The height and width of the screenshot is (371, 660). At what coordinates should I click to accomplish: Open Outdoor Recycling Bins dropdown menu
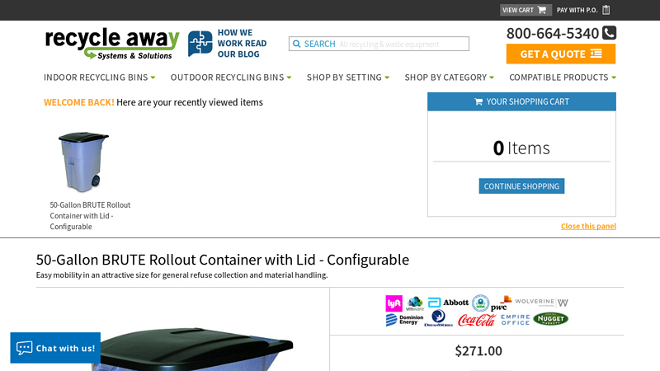[231, 77]
